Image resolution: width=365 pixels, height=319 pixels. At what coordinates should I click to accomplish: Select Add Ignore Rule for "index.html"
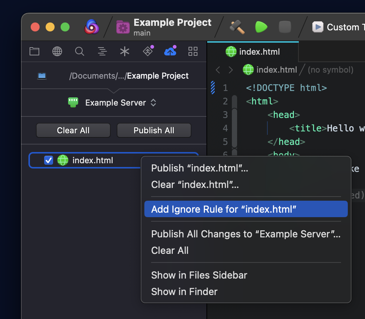tap(246, 209)
